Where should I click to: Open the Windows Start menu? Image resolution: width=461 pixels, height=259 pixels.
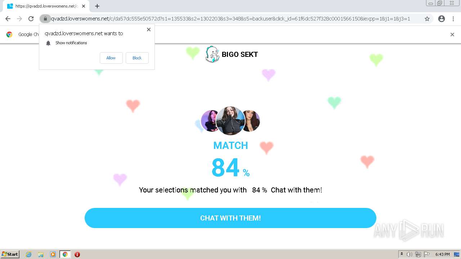click(x=10, y=254)
